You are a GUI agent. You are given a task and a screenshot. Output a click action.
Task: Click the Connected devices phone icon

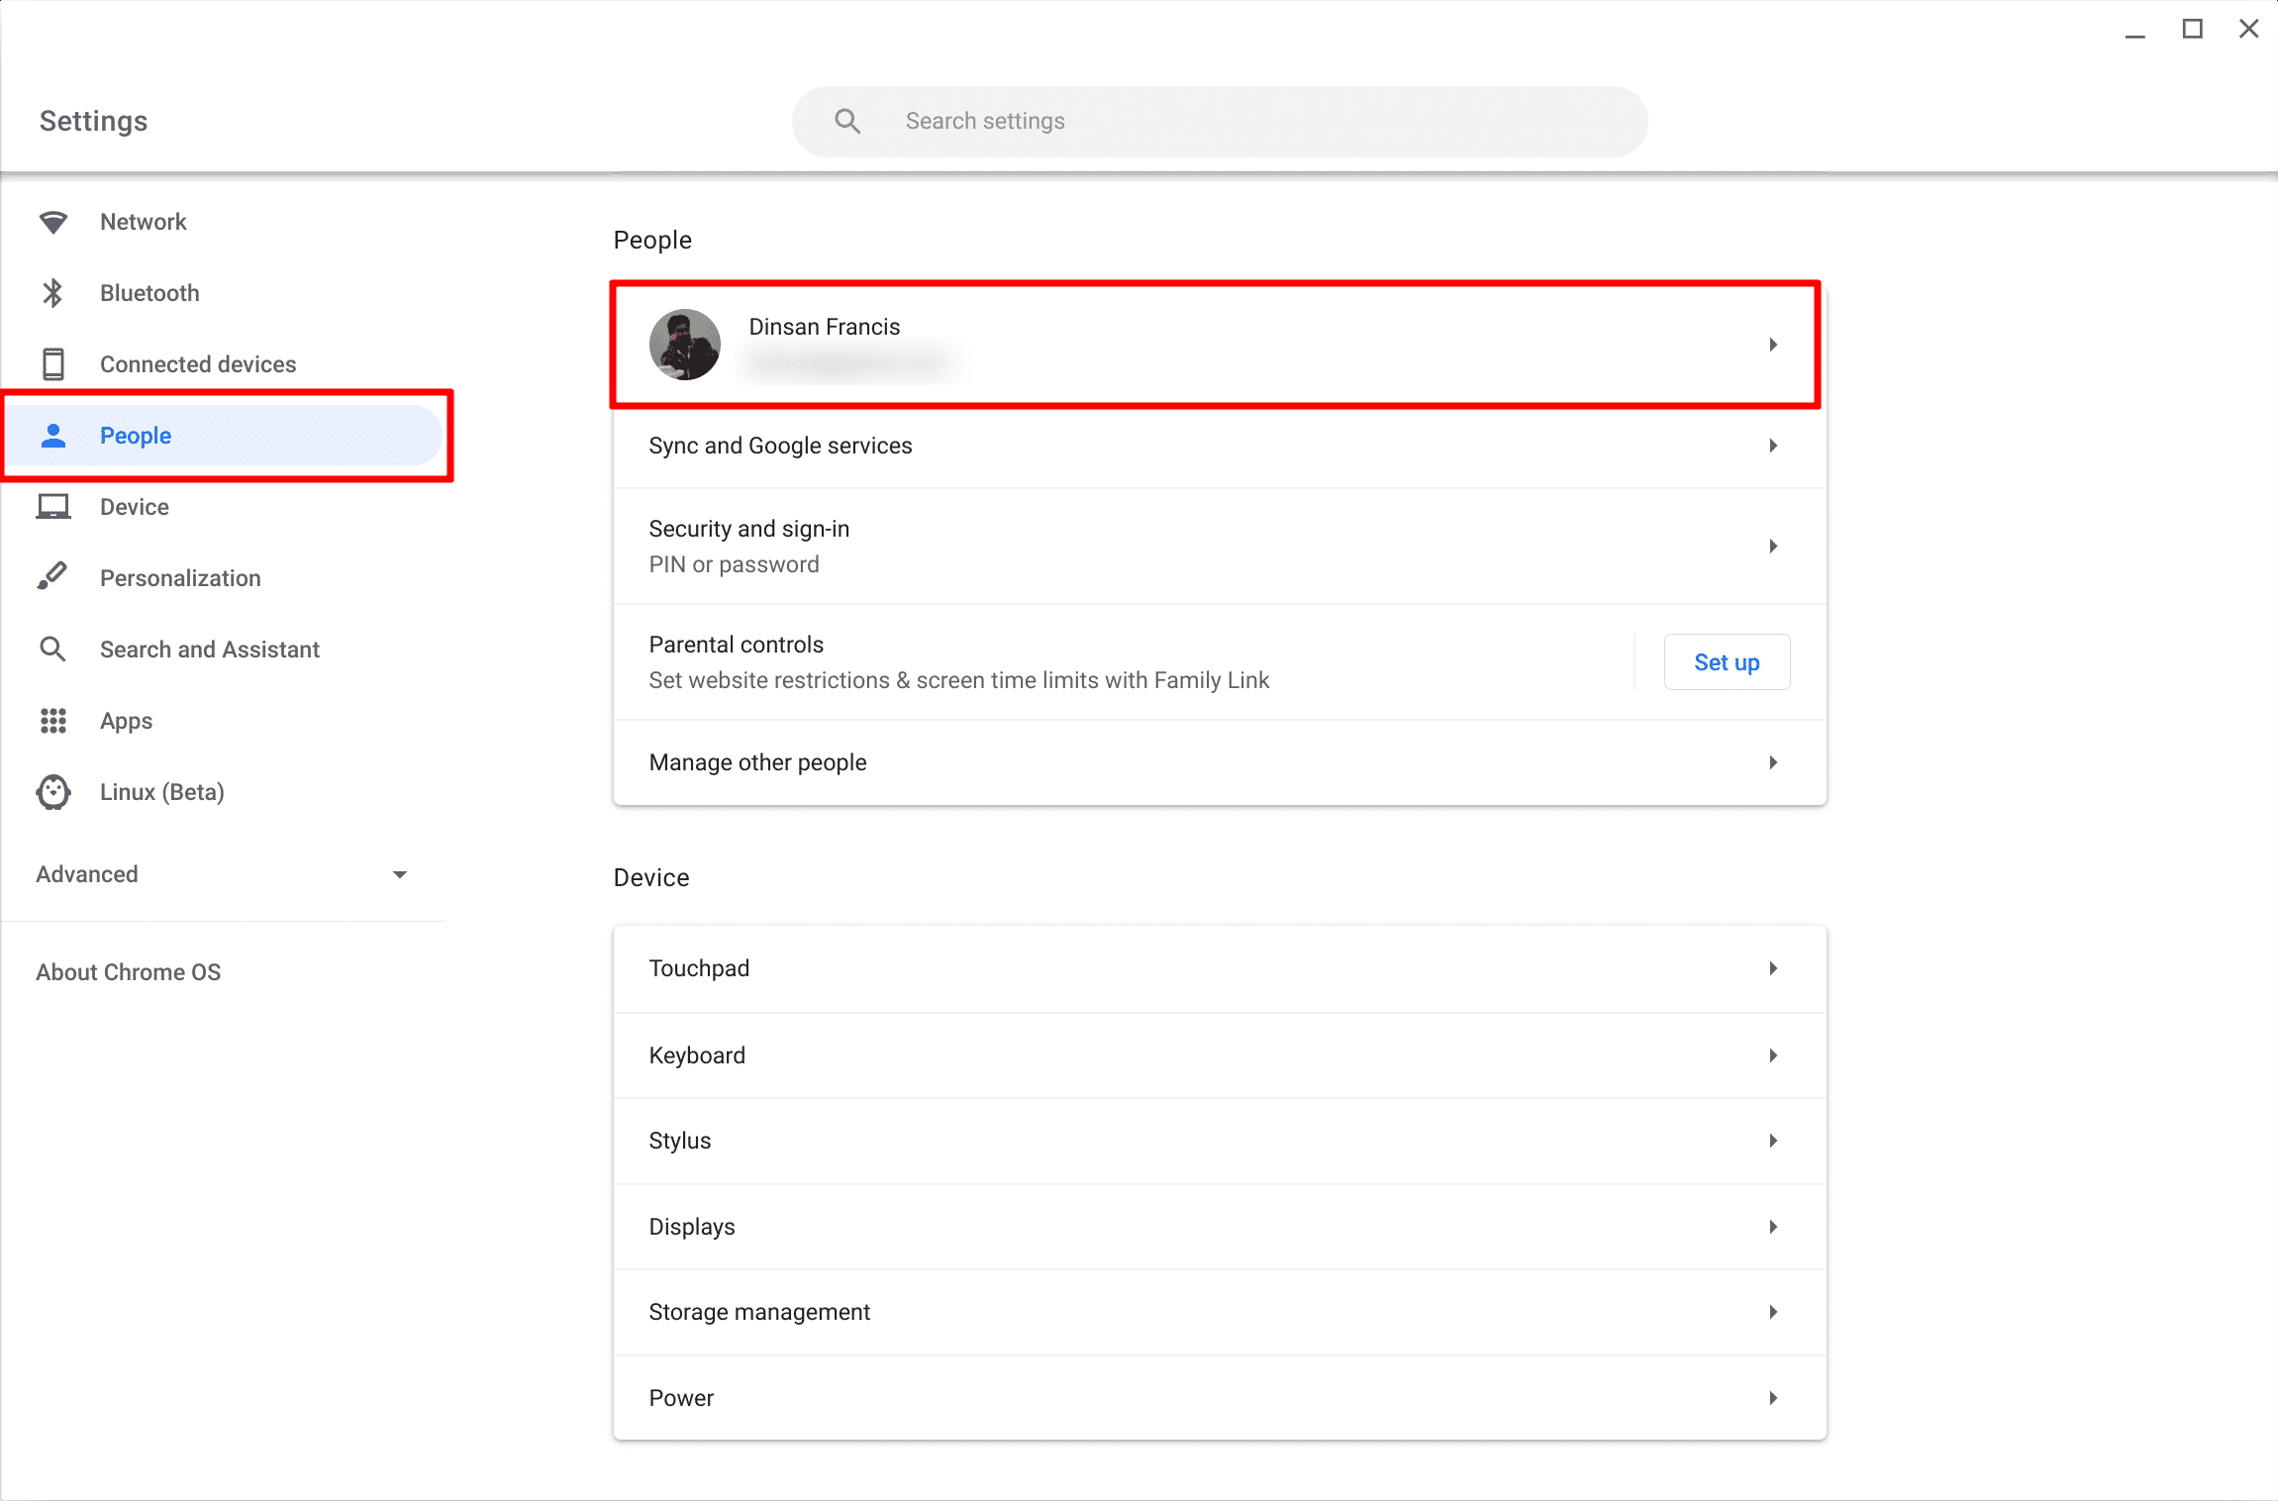(53, 364)
